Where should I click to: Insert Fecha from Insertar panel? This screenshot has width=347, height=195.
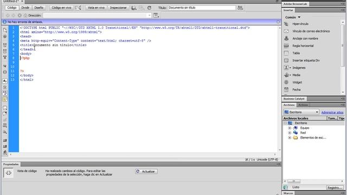pos(297,89)
